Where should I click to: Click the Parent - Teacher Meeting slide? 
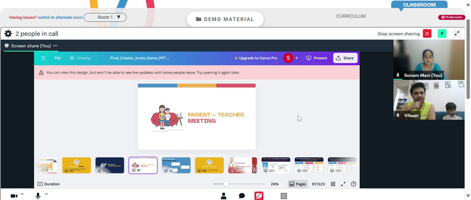tap(196, 117)
